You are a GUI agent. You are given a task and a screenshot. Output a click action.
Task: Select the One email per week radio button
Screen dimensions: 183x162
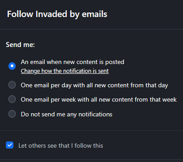coord(12,99)
